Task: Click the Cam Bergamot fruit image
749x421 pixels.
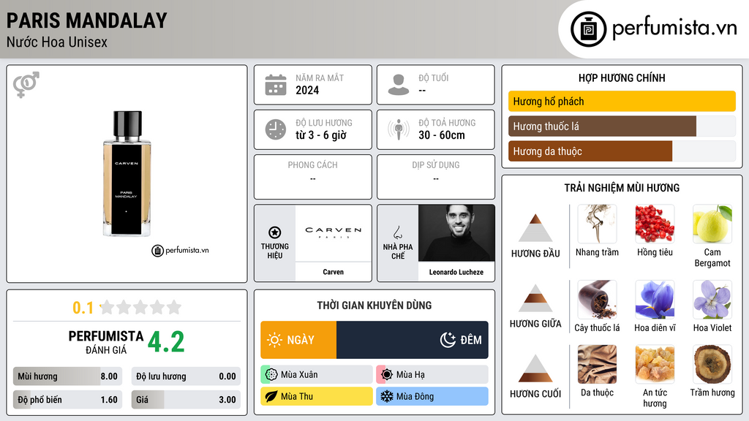Action: (x=712, y=224)
